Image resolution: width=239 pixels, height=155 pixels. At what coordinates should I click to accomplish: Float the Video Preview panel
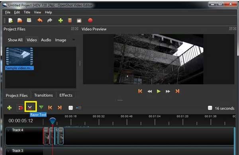231,29
